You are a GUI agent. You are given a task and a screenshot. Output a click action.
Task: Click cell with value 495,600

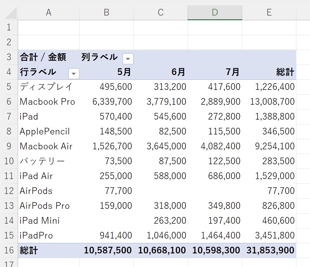coord(107,87)
